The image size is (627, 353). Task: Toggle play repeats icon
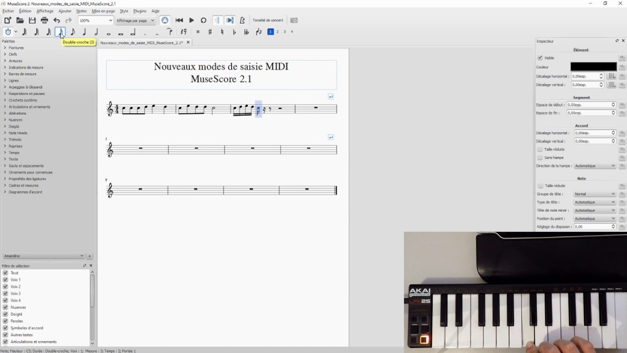coord(217,20)
